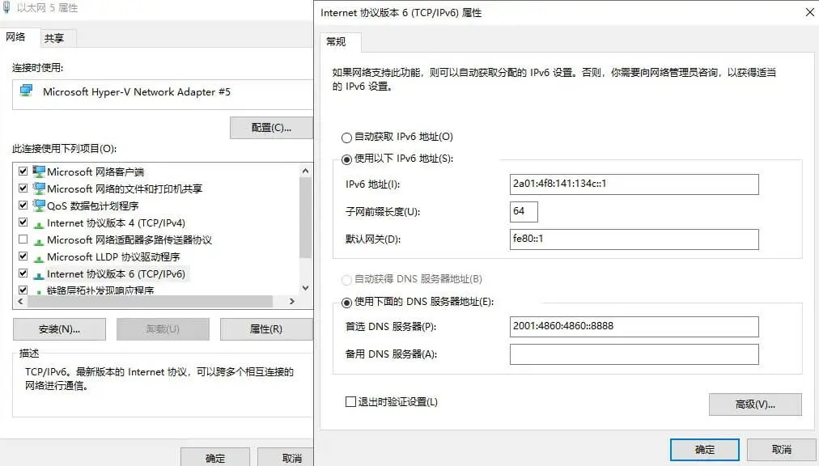Viewport: 819px width, 466px height.
Task: Click the 备用 DNS 服务器 input field
Action: point(634,354)
